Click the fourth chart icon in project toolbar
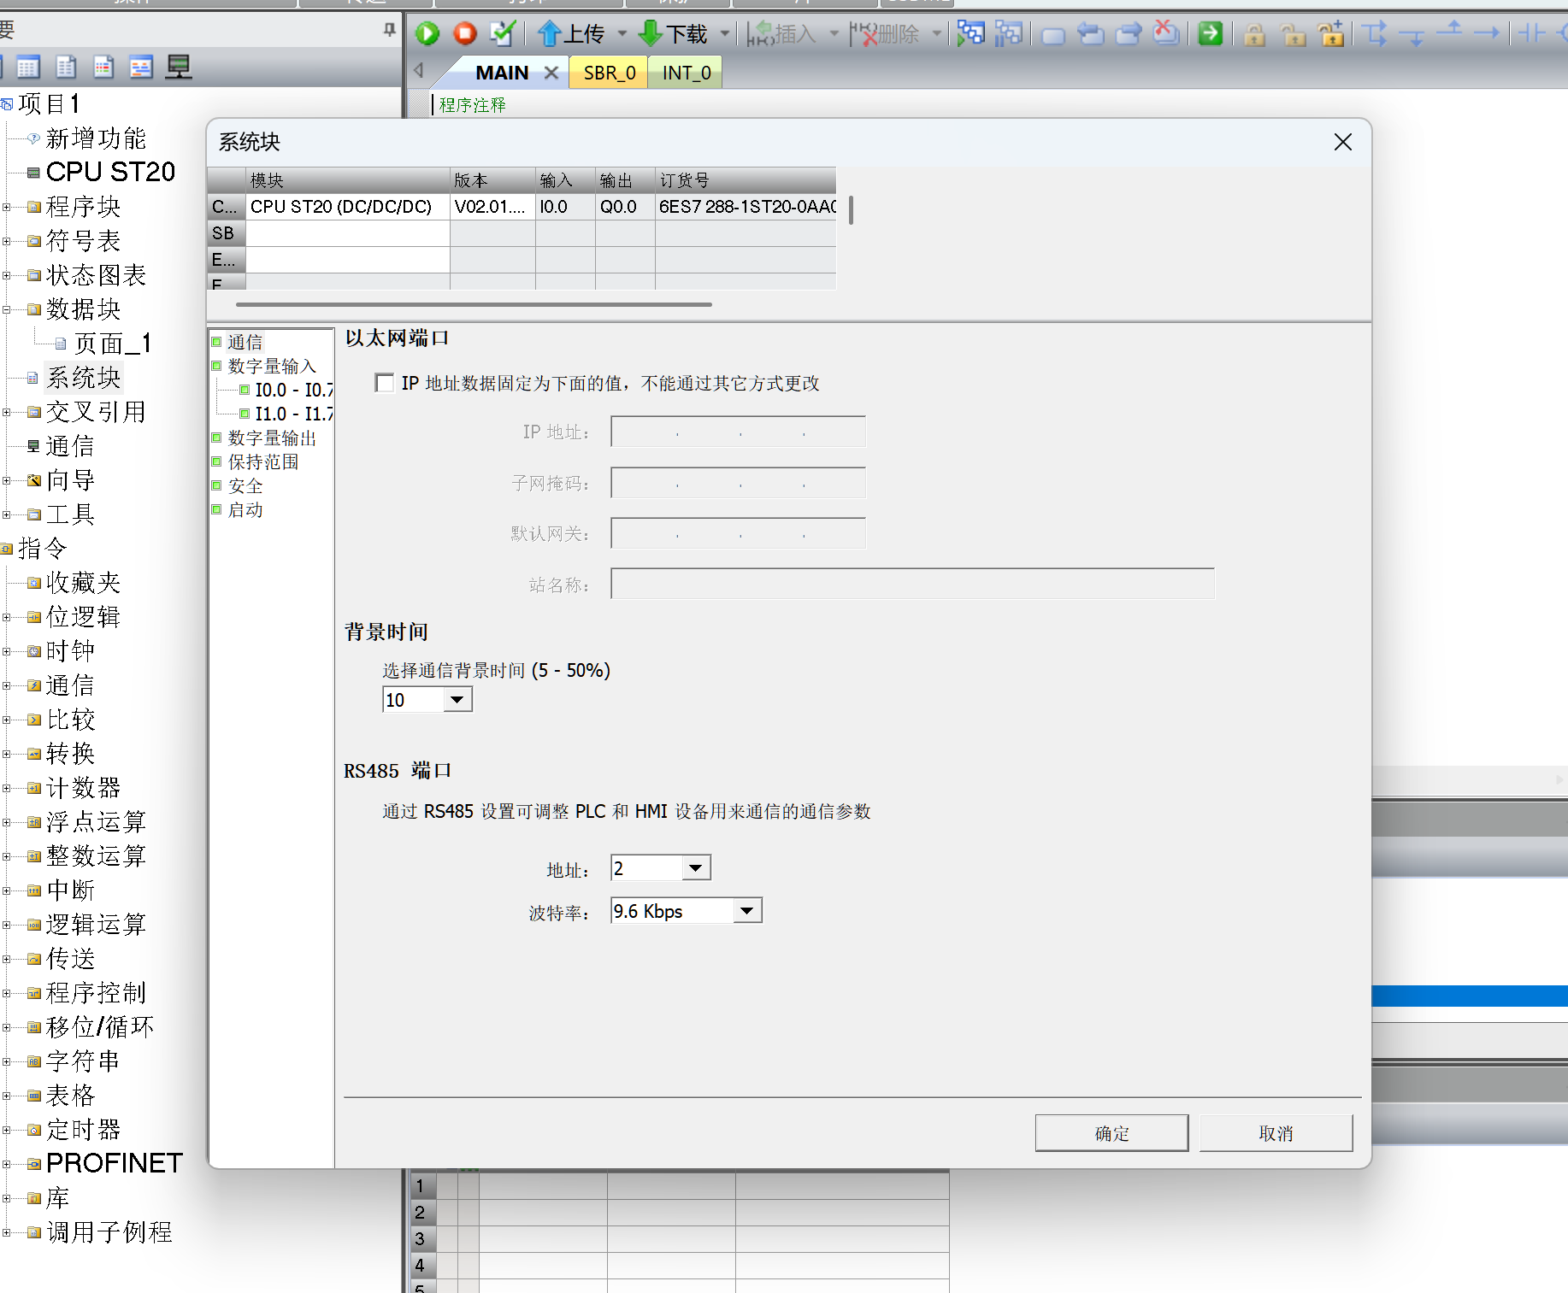1568x1293 pixels. click(x=141, y=67)
